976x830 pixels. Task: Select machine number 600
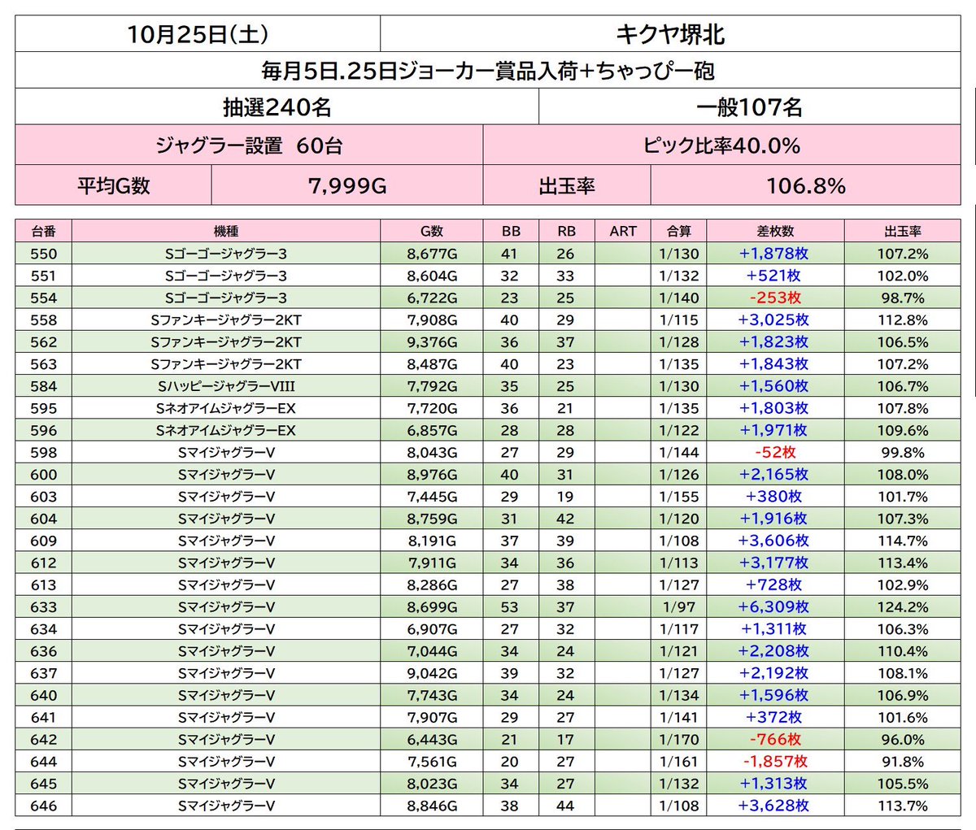click(x=44, y=475)
